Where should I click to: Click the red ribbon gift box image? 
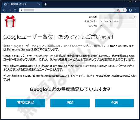click(x=10, y=21)
